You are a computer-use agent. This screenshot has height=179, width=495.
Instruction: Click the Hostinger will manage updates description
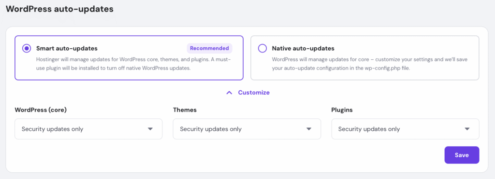(x=134, y=64)
